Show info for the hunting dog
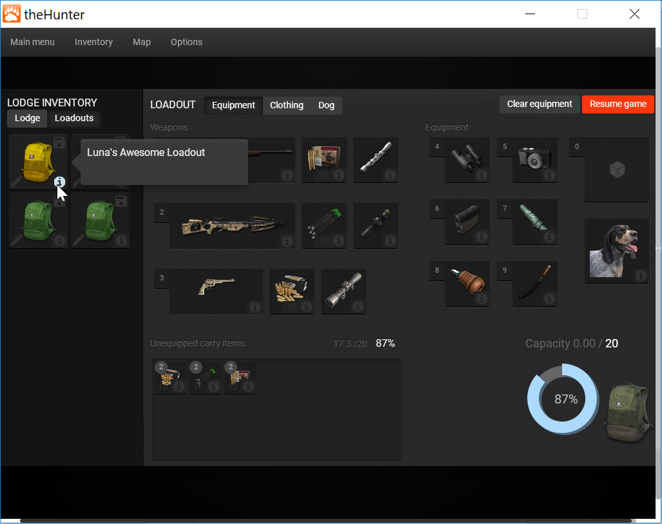This screenshot has width=662, height=524. pyautogui.click(x=641, y=275)
